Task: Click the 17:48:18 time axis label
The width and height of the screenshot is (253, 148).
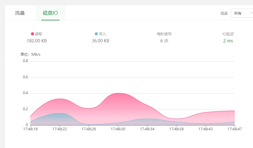Action: pyautogui.click(x=30, y=129)
